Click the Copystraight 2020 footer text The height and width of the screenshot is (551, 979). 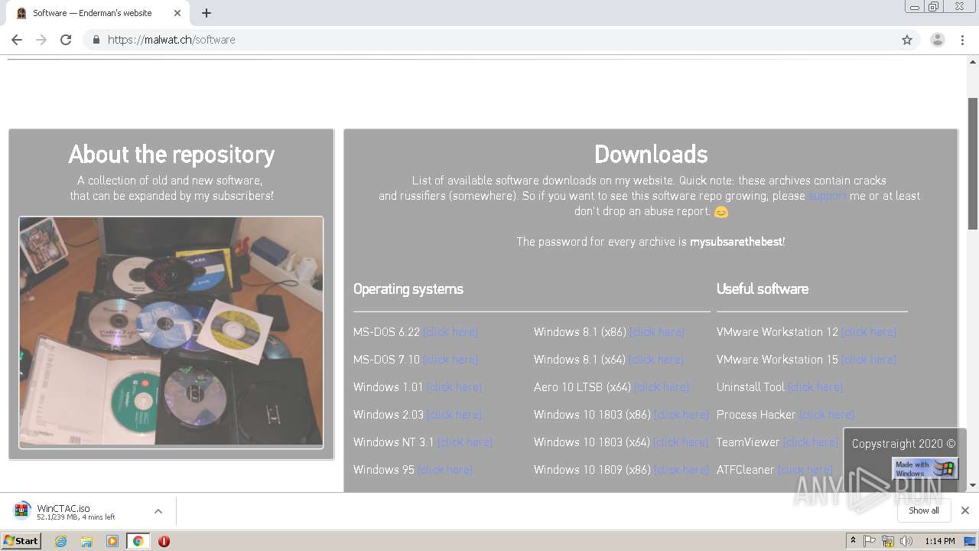click(903, 444)
